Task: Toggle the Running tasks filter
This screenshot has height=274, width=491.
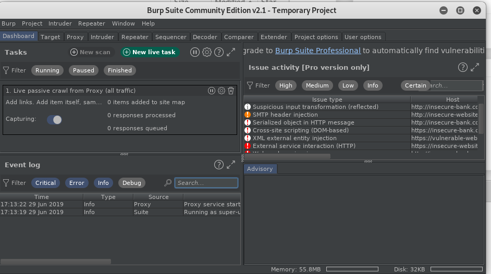Action: [47, 70]
